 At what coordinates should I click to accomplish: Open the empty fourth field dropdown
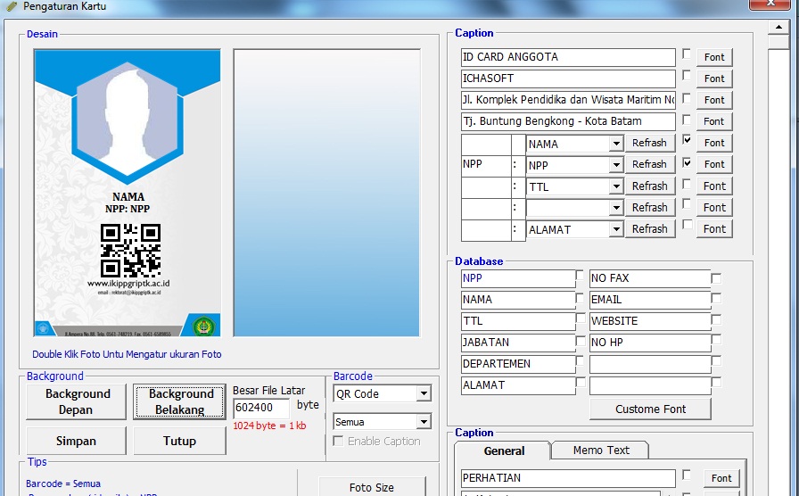point(616,208)
